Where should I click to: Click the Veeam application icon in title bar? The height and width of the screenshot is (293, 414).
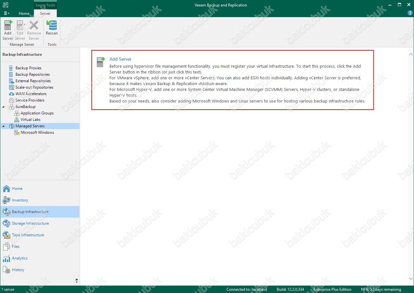(5, 5)
